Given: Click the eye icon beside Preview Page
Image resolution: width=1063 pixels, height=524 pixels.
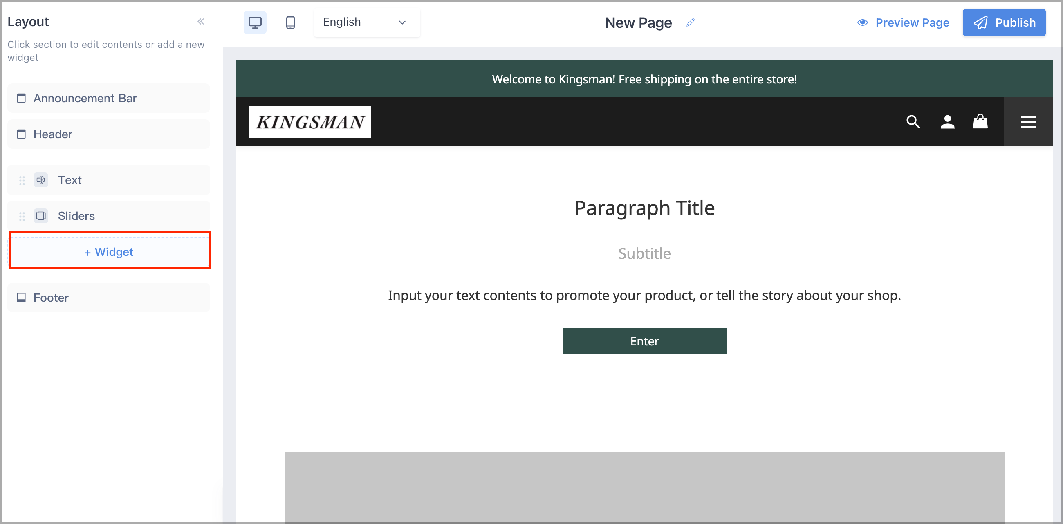Looking at the screenshot, I should 862,22.
